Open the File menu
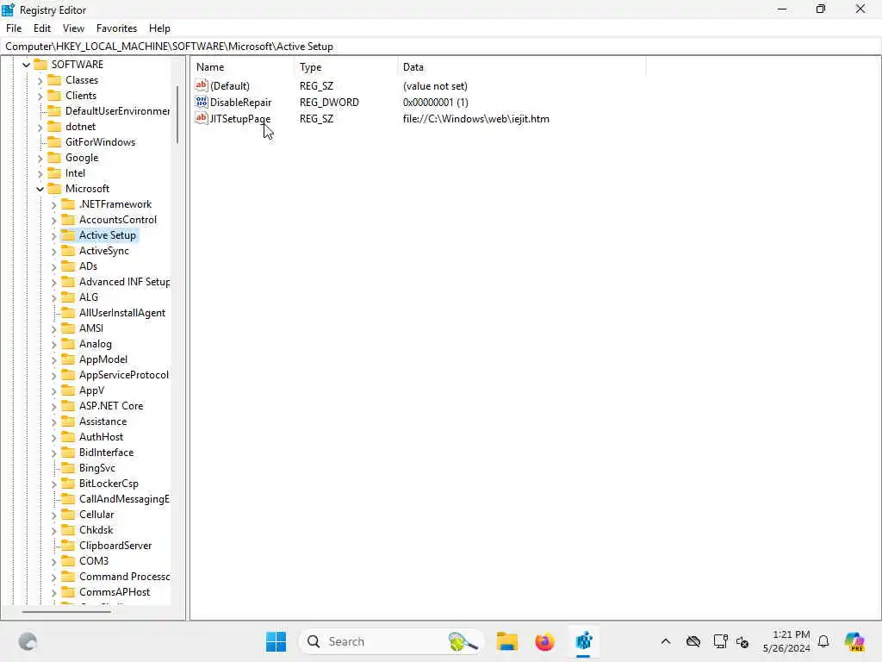The width and height of the screenshot is (882, 662). (x=14, y=28)
